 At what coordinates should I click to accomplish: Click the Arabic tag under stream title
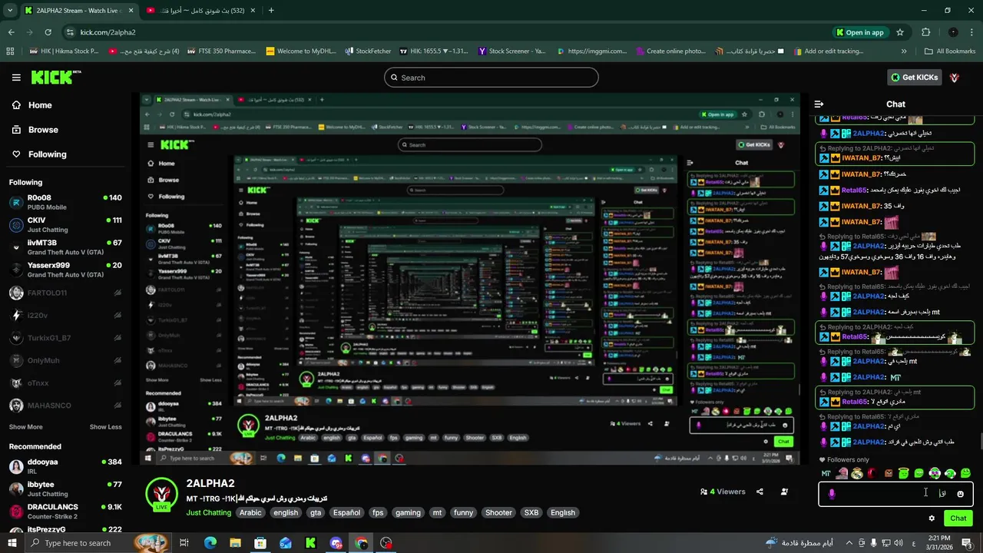pos(250,512)
